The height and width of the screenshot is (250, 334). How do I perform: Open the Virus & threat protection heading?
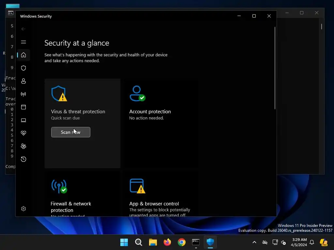click(78, 112)
